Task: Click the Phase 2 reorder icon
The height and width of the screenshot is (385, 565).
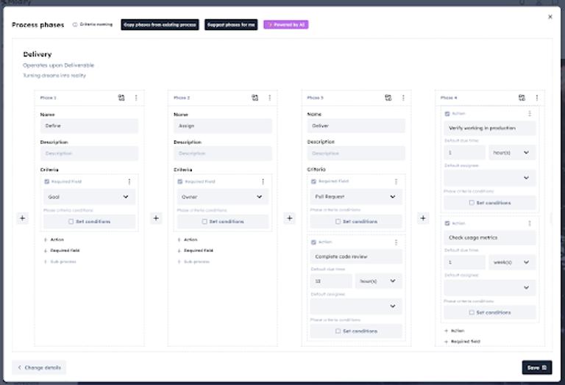Action: (x=255, y=98)
